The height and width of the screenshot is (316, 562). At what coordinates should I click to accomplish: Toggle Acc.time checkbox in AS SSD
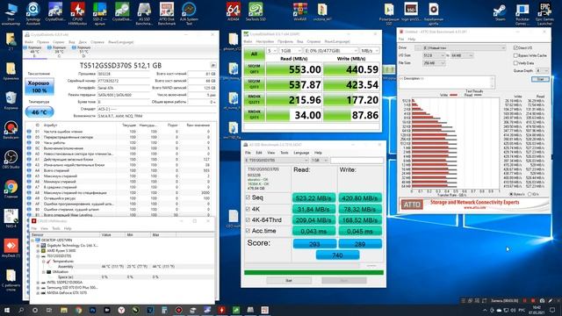(248, 231)
